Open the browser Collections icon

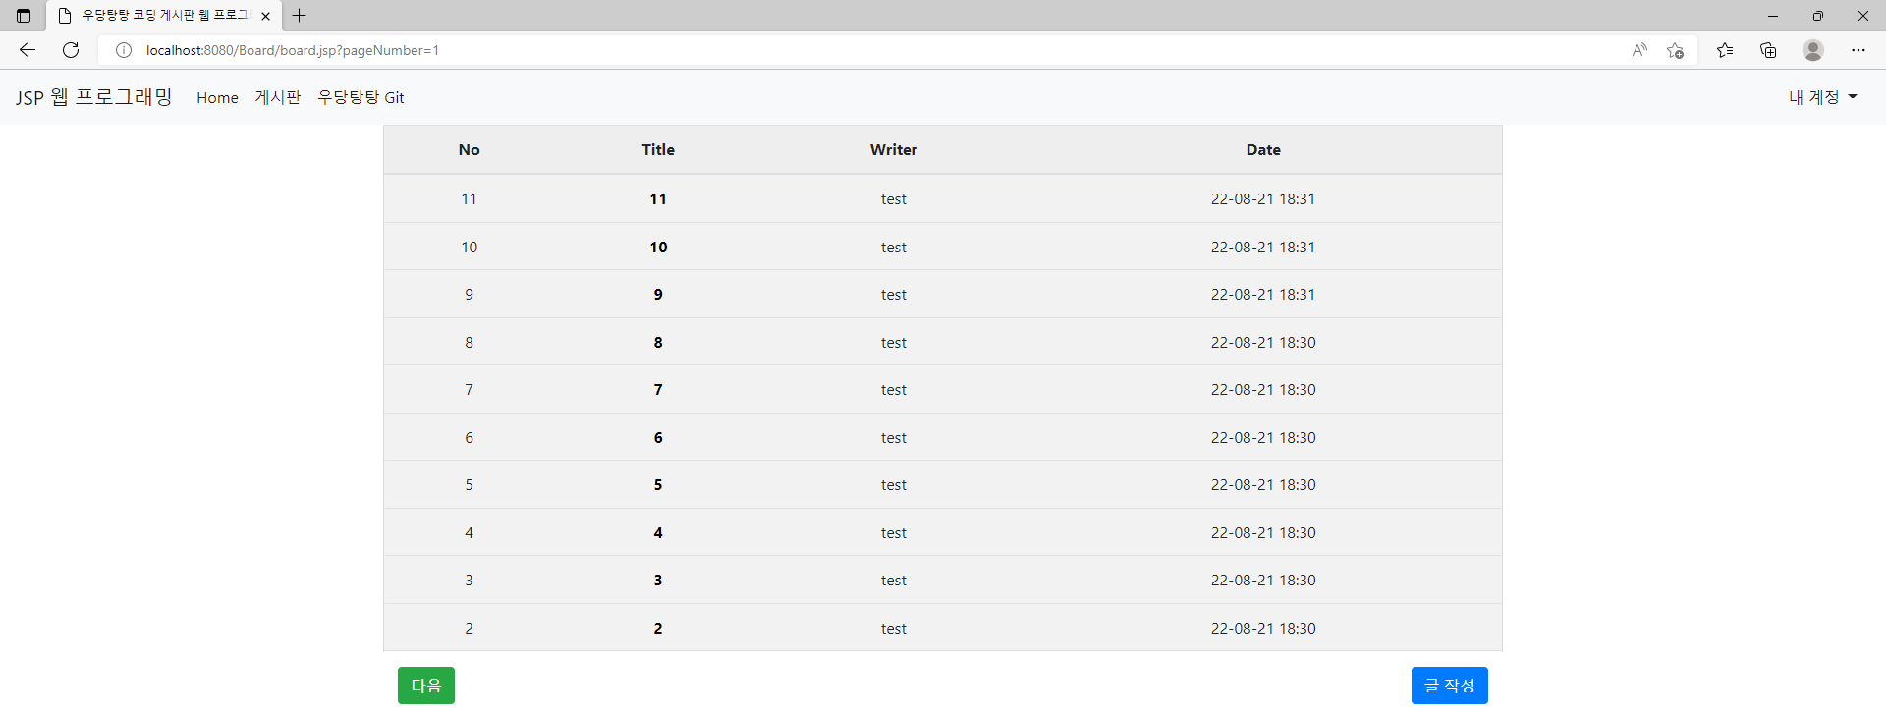click(x=1768, y=50)
